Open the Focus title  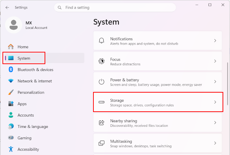point(115,59)
